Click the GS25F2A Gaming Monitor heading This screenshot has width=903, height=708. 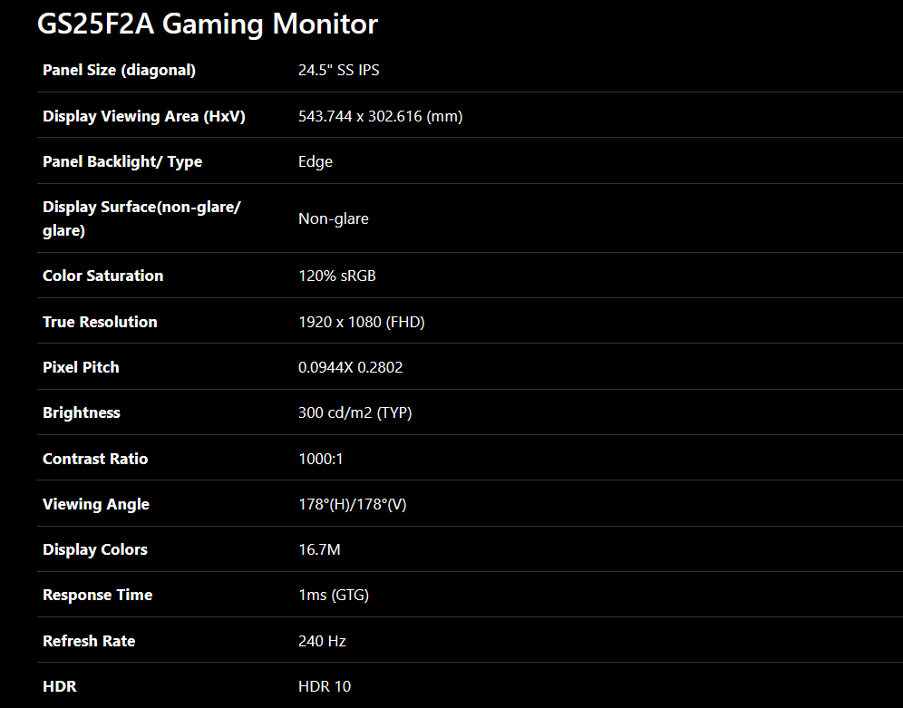tap(207, 24)
